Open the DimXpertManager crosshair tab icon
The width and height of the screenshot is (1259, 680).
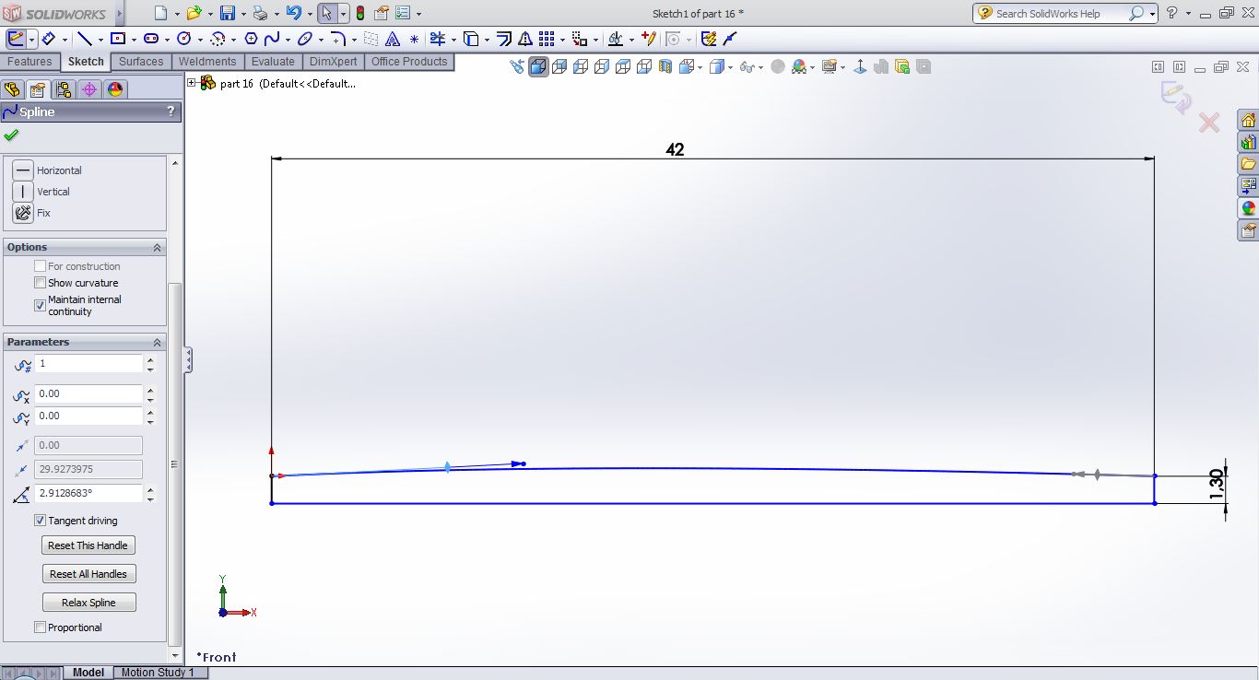coord(88,89)
